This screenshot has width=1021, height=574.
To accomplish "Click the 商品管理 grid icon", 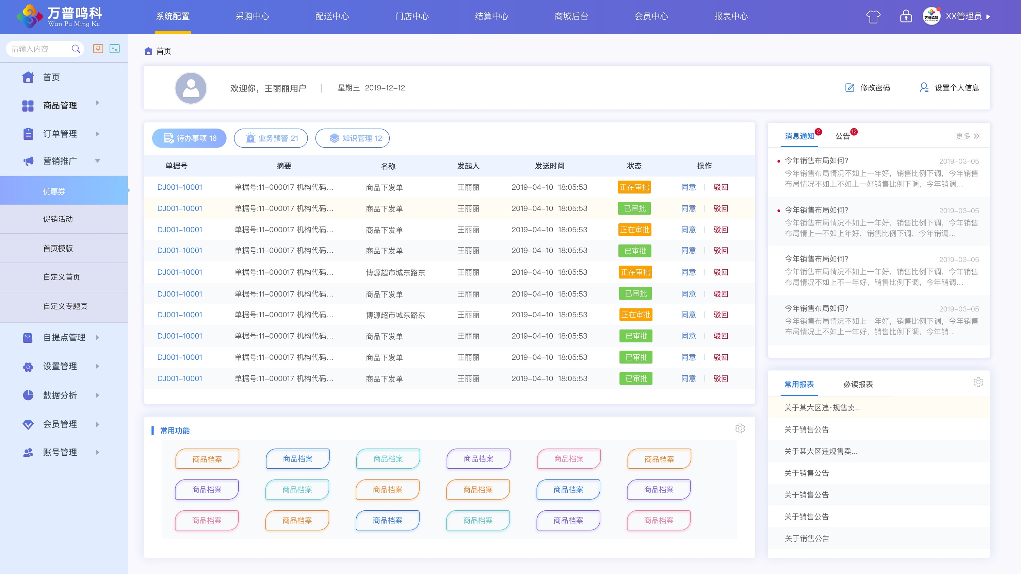I will click(x=28, y=106).
